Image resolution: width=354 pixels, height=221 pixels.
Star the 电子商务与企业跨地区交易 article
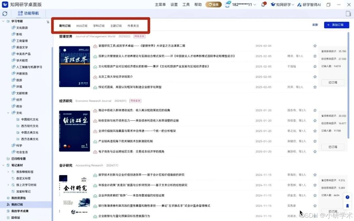click(315, 152)
